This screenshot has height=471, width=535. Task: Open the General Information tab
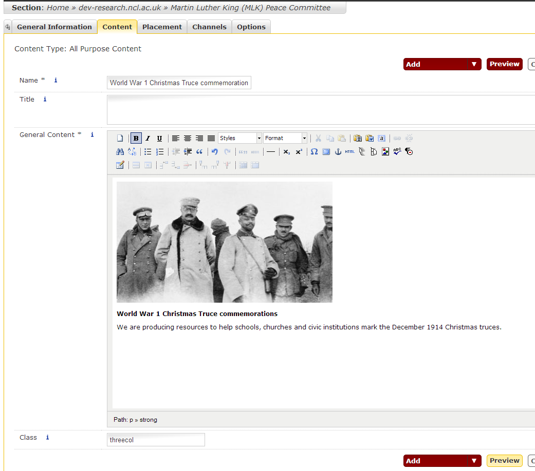click(54, 27)
